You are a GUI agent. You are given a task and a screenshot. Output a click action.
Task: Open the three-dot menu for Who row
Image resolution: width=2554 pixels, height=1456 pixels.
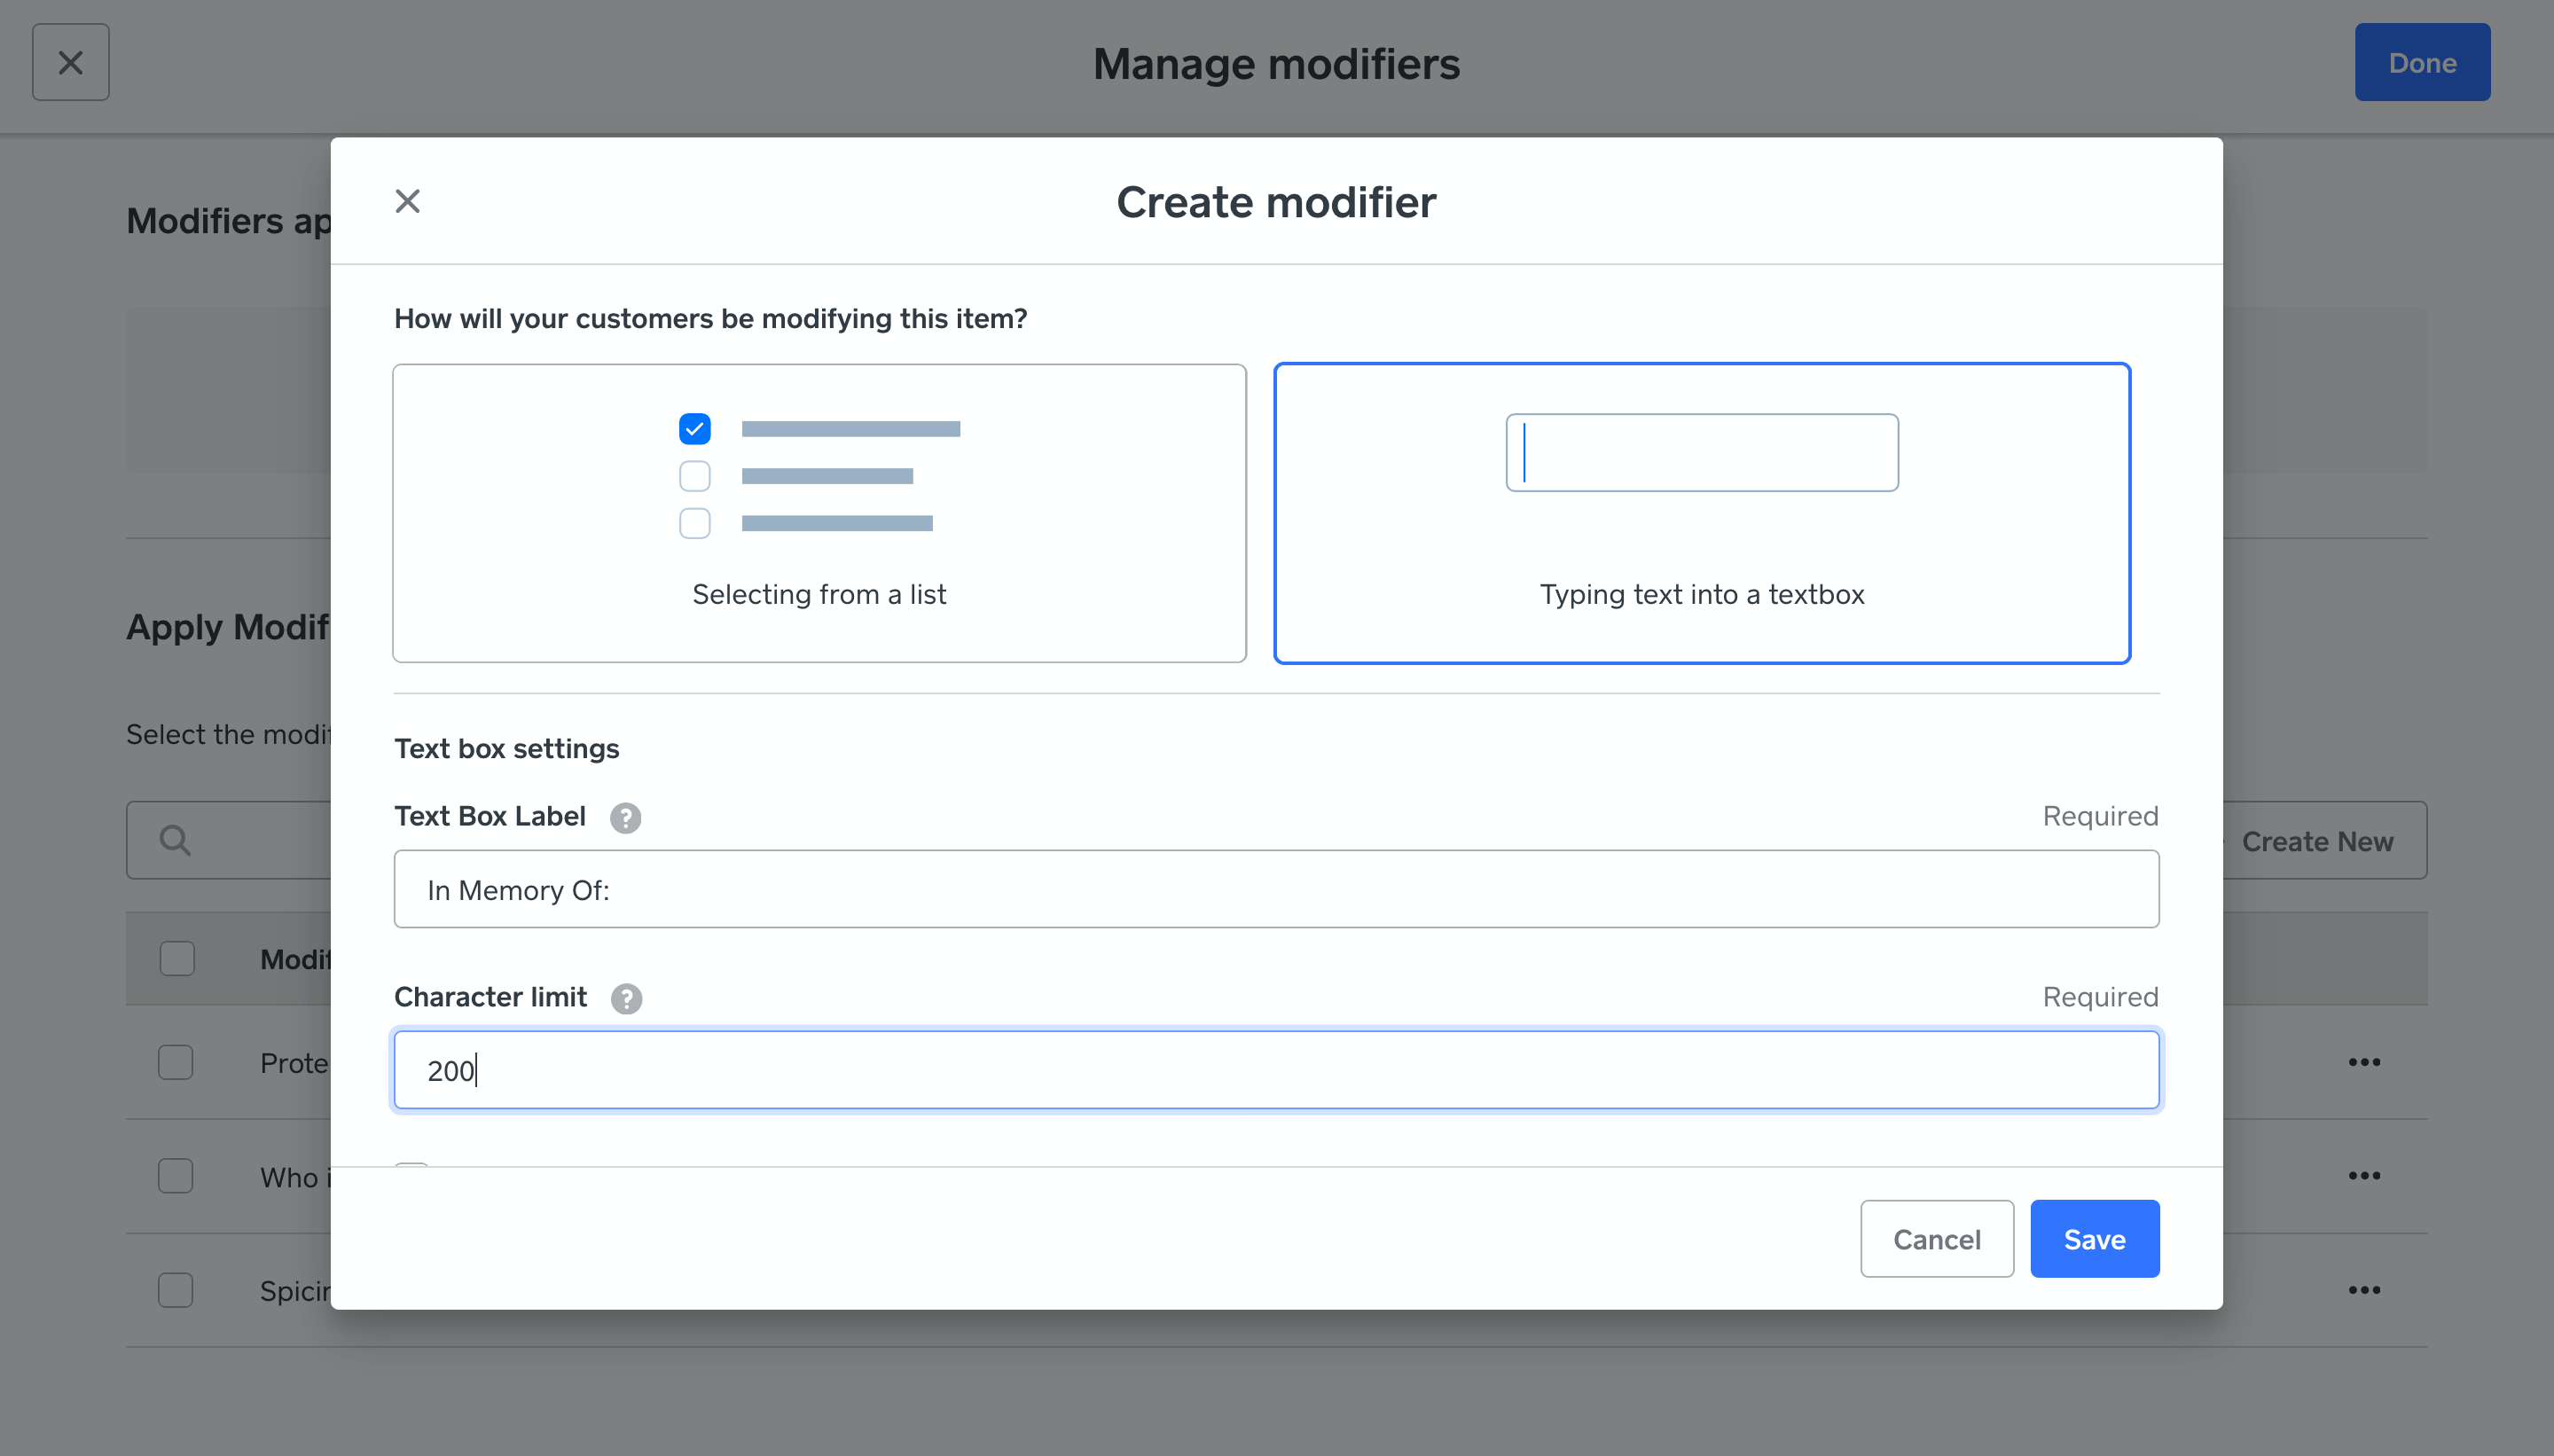[2364, 1175]
